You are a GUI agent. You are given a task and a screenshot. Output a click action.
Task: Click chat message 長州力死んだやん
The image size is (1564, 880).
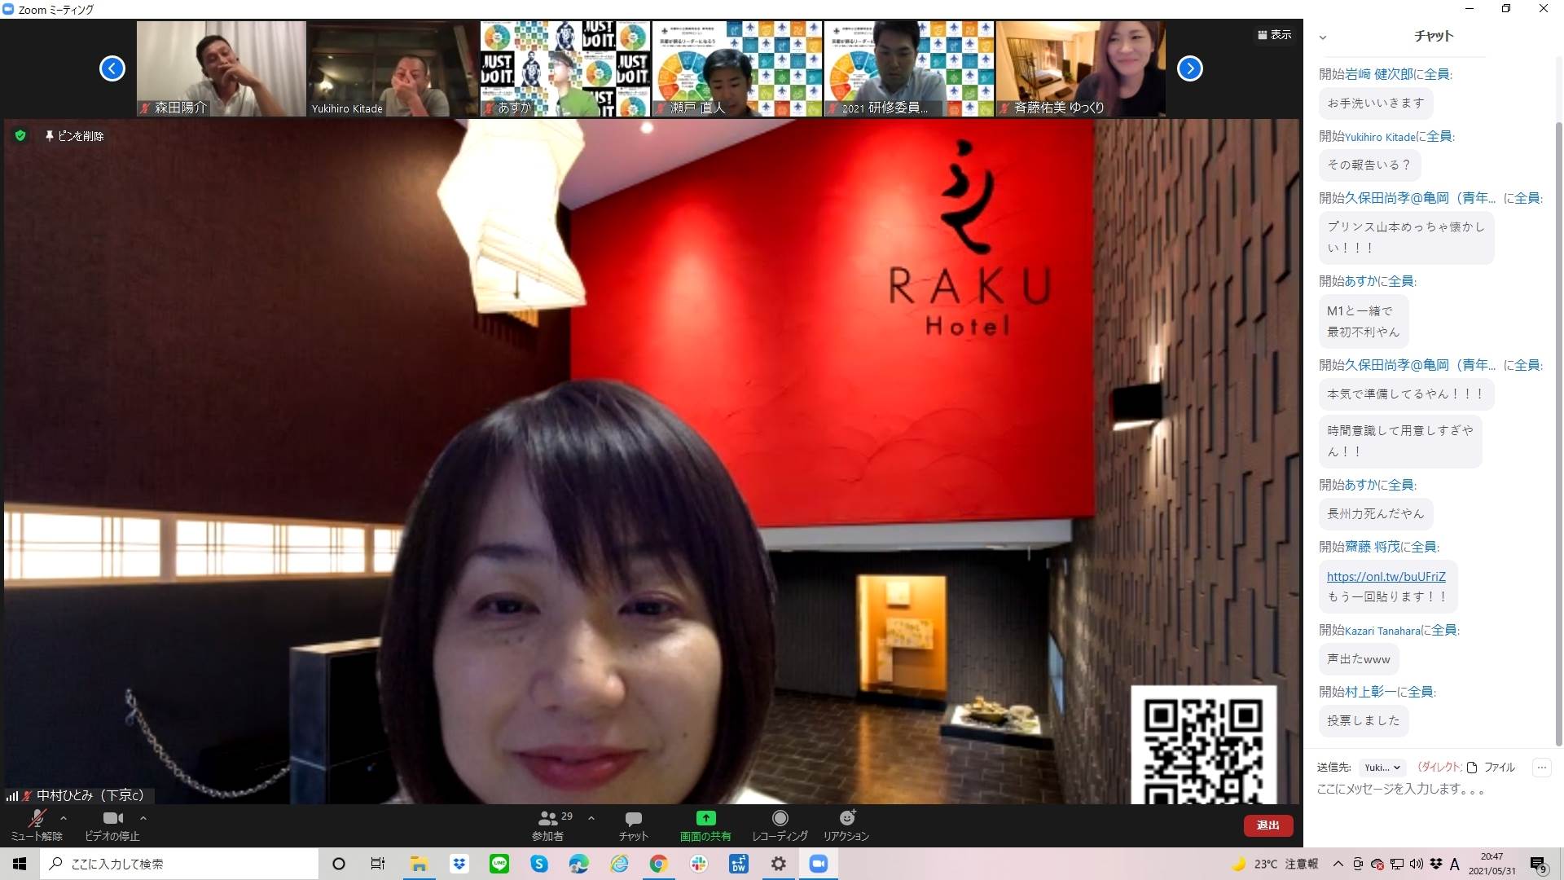tap(1376, 513)
